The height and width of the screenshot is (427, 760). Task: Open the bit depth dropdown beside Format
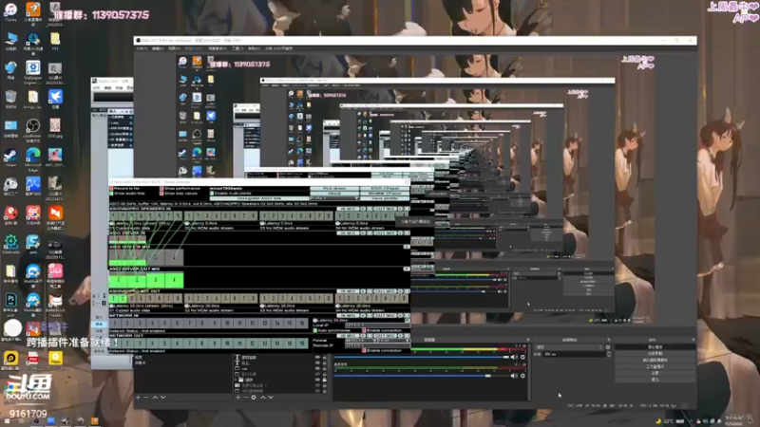[394, 341]
